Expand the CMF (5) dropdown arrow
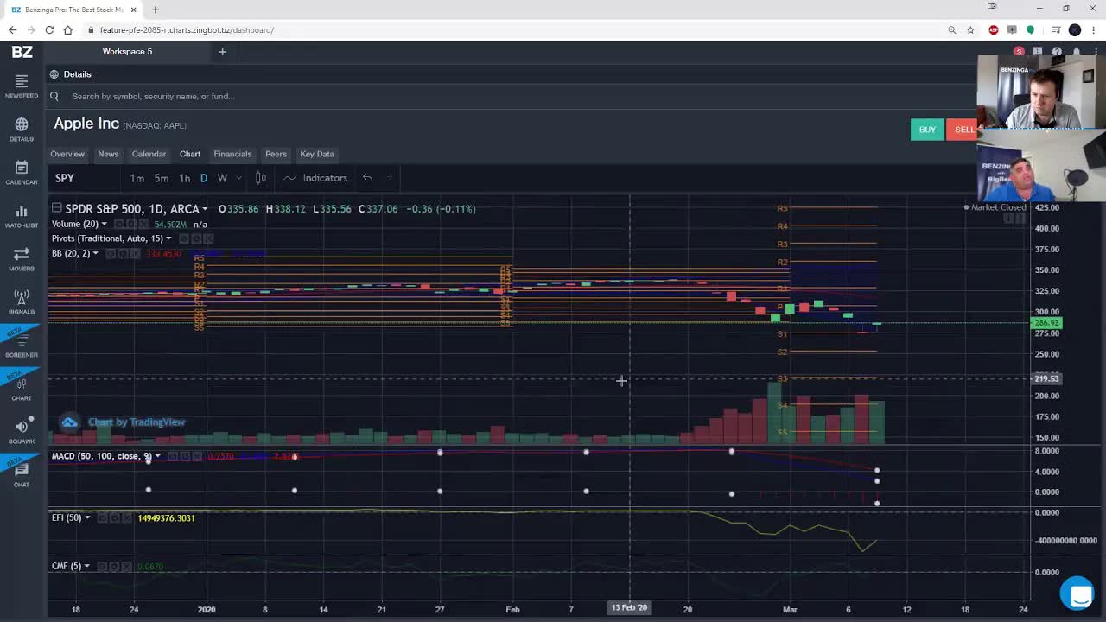This screenshot has height=622, width=1106. click(86, 566)
